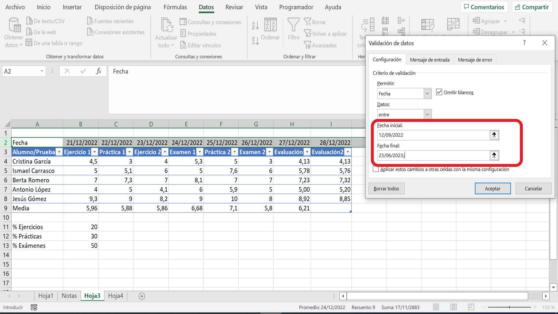Collapse dialog via Fecha final range selector
The image size is (558, 314).
[x=494, y=155]
